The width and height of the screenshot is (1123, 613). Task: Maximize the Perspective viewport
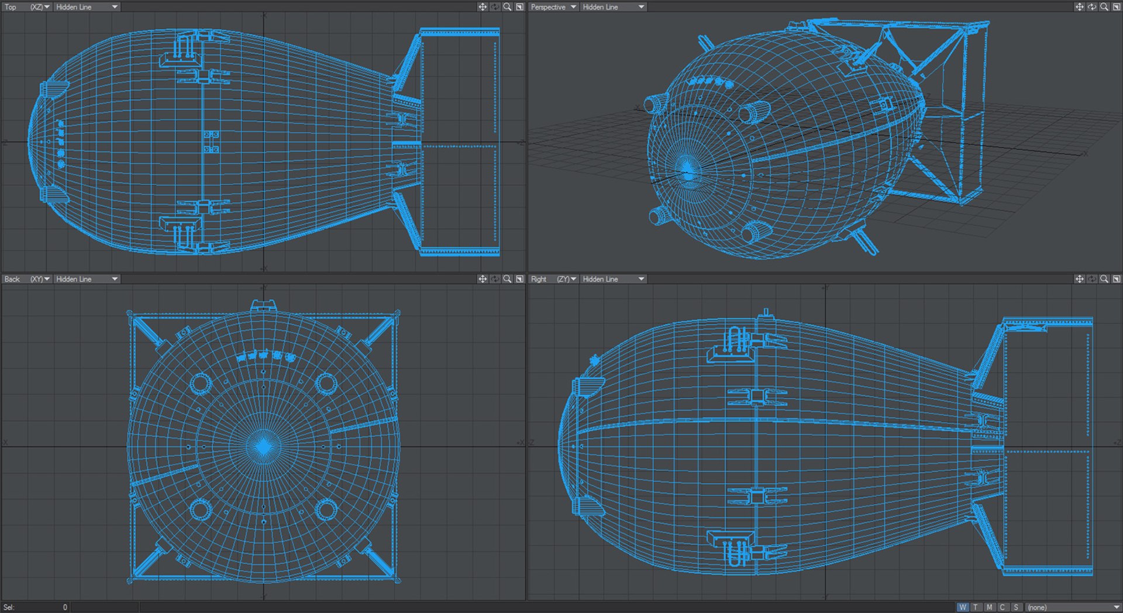[x=1116, y=7]
